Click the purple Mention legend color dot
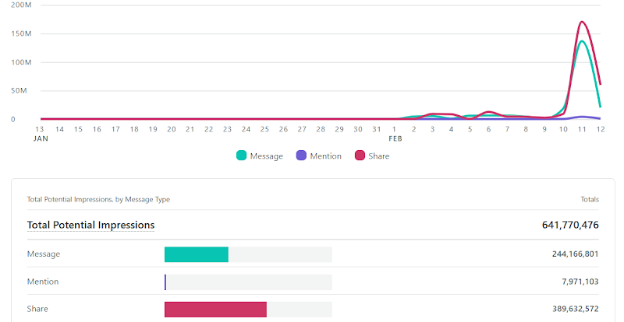 302,156
